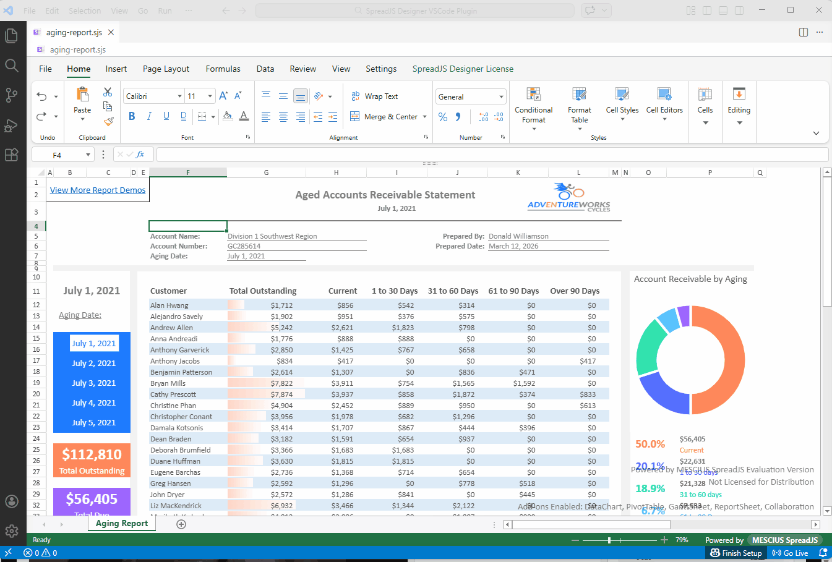Viewport: 832px width, 562px height.
Task: Click Go Live in the status bar
Action: 790,553
